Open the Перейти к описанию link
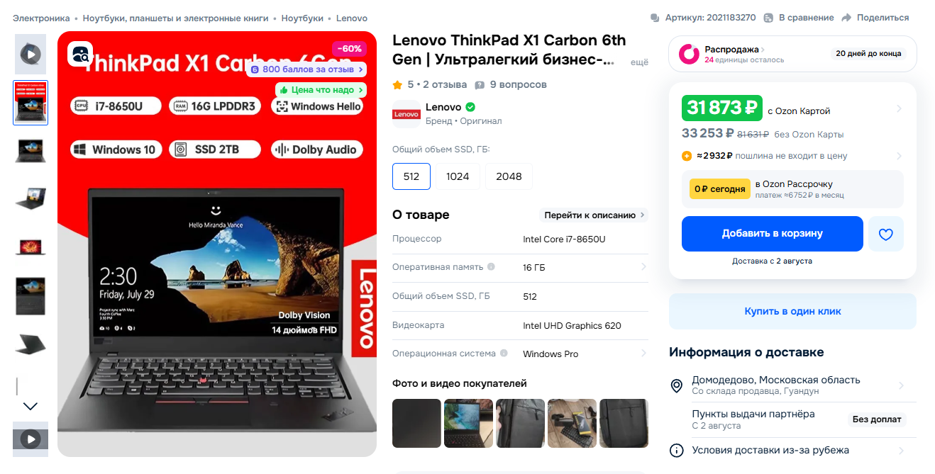Screen dimensions: 935x474 [594, 215]
